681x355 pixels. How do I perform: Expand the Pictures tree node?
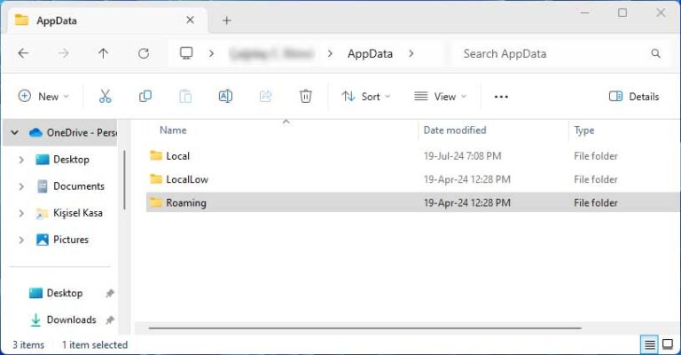(x=21, y=240)
